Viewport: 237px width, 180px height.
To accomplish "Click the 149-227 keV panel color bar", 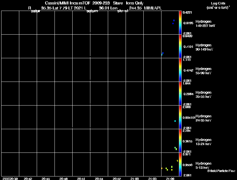I will [180, 23].
